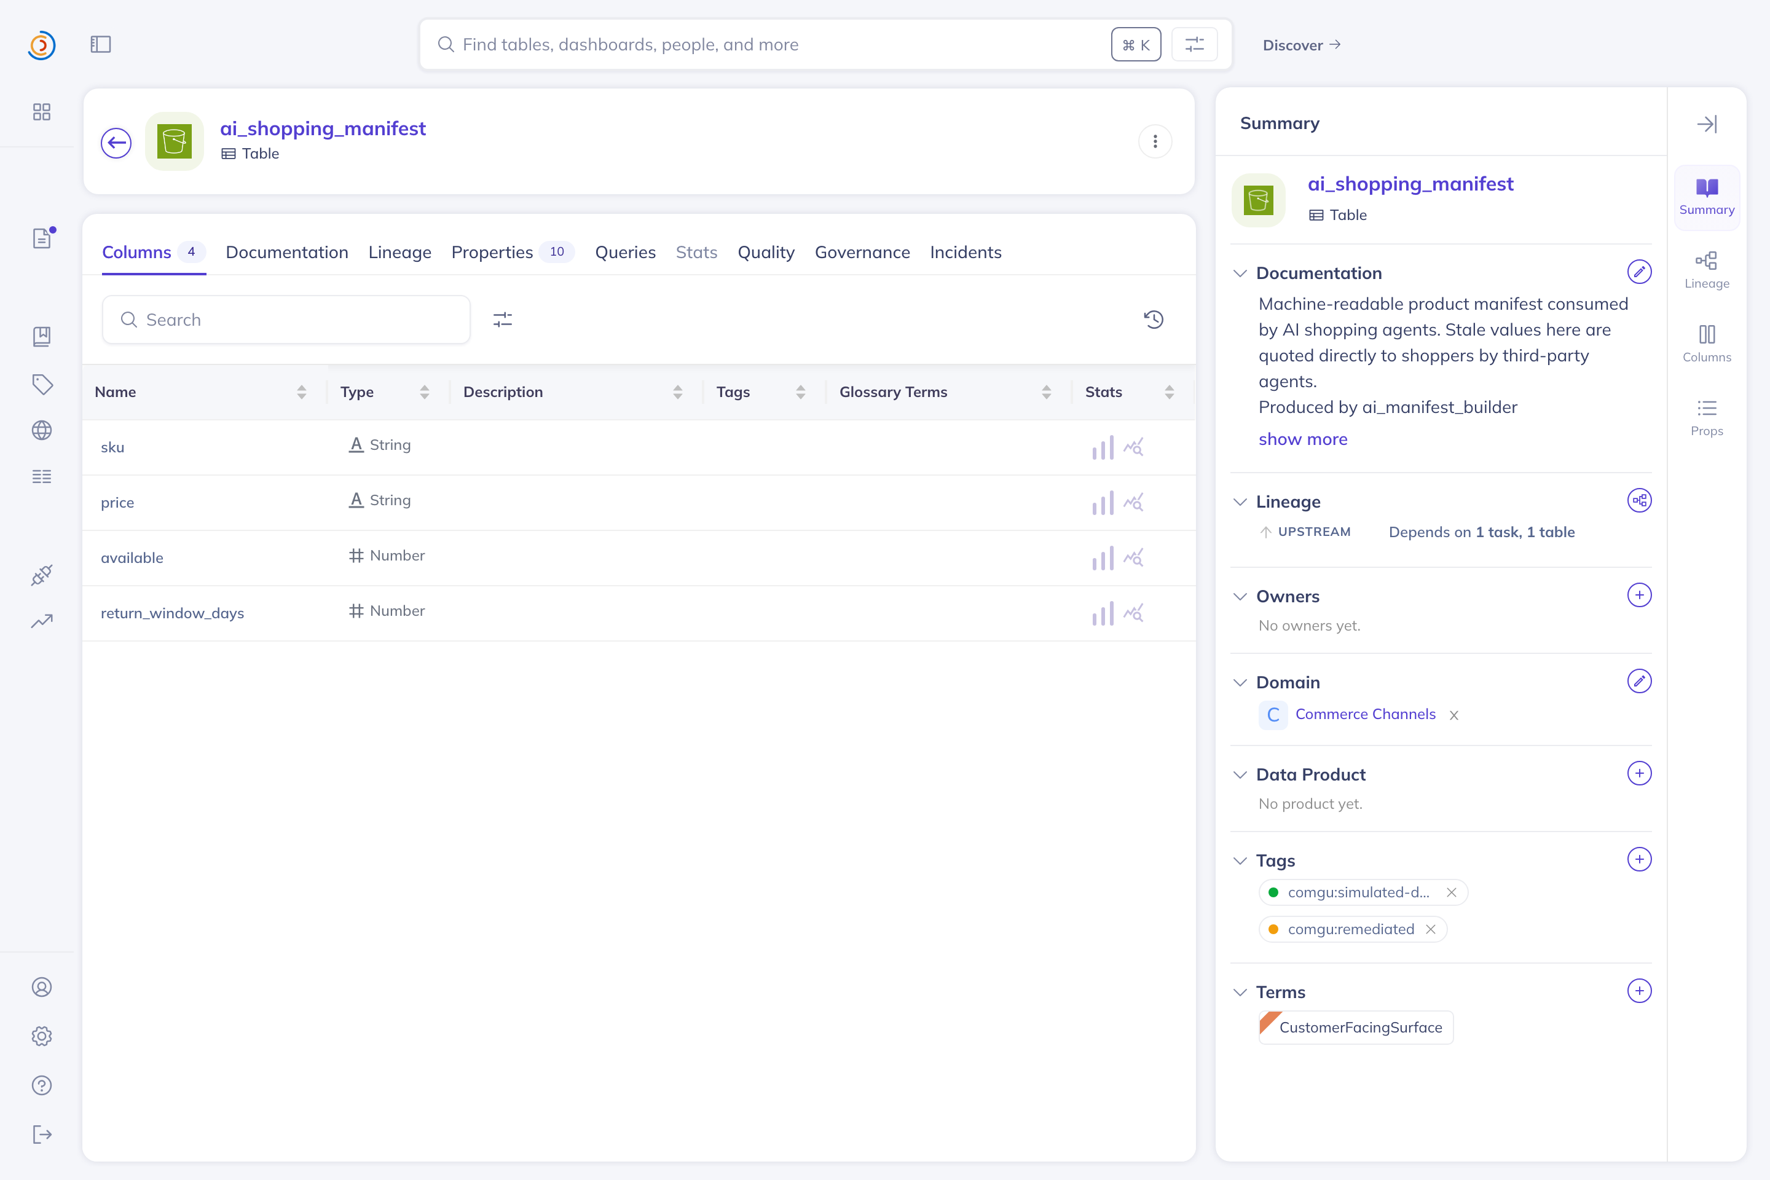Switch to the Properties tab
The height and width of the screenshot is (1180, 1770).
click(x=513, y=252)
